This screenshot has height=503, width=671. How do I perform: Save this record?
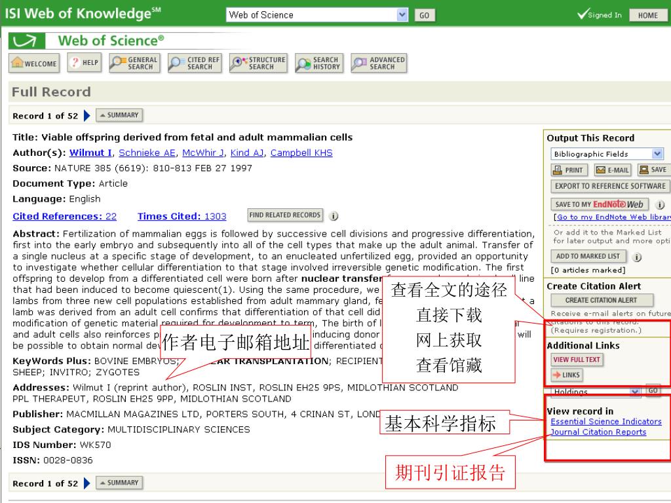point(654,170)
